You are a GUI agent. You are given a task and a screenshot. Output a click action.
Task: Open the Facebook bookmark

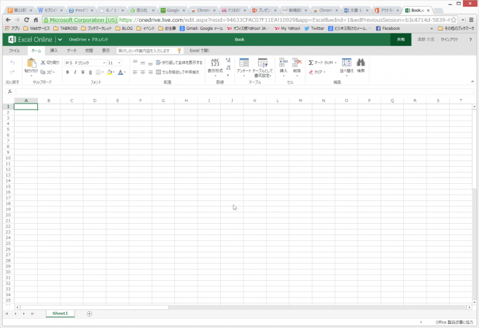[x=388, y=29]
